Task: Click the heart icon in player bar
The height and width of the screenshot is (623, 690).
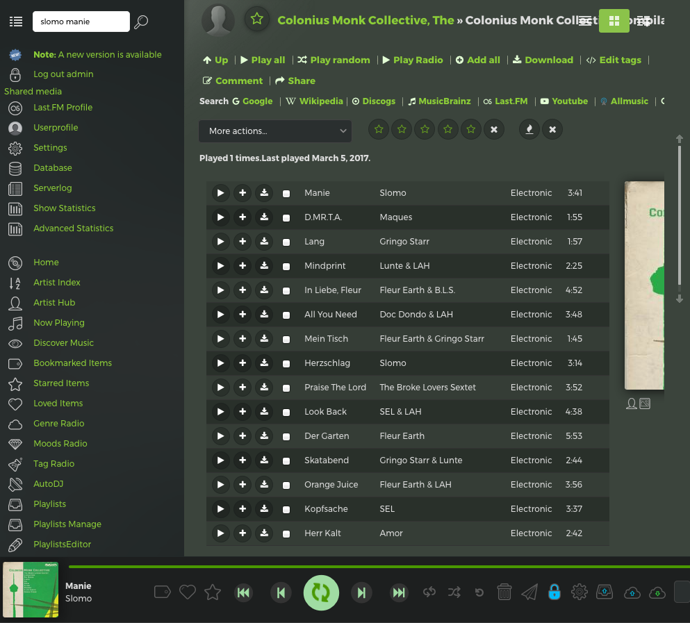Action: 188,592
